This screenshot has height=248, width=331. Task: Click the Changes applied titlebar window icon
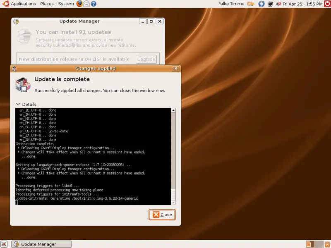click(14, 69)
